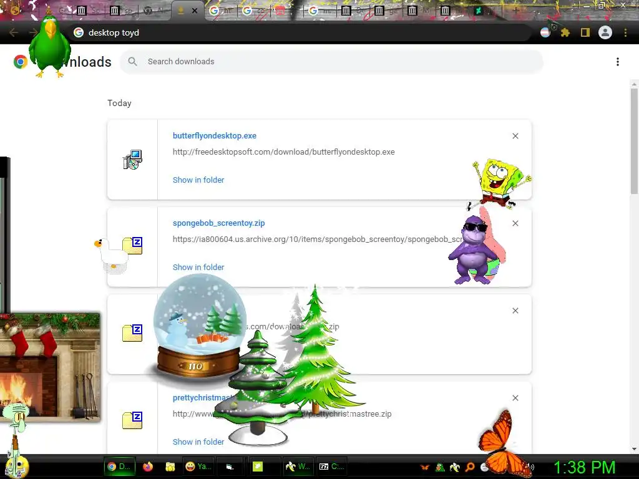Click the Today date heading
Screen dimensions: 639x479
[x=119, y=103]
